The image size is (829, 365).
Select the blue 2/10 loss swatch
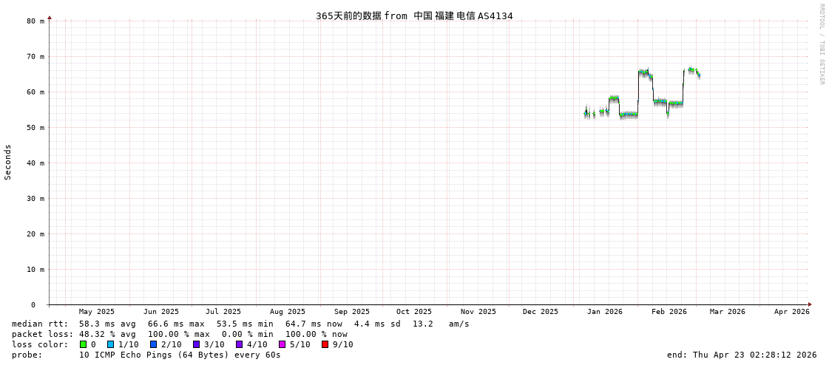click(154, 344)
